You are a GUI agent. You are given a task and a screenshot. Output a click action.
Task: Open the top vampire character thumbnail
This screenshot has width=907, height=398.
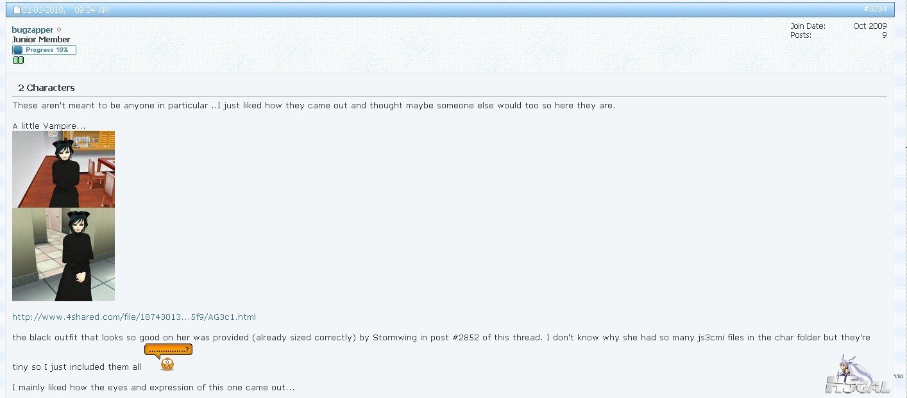click(x=64, y=169)
